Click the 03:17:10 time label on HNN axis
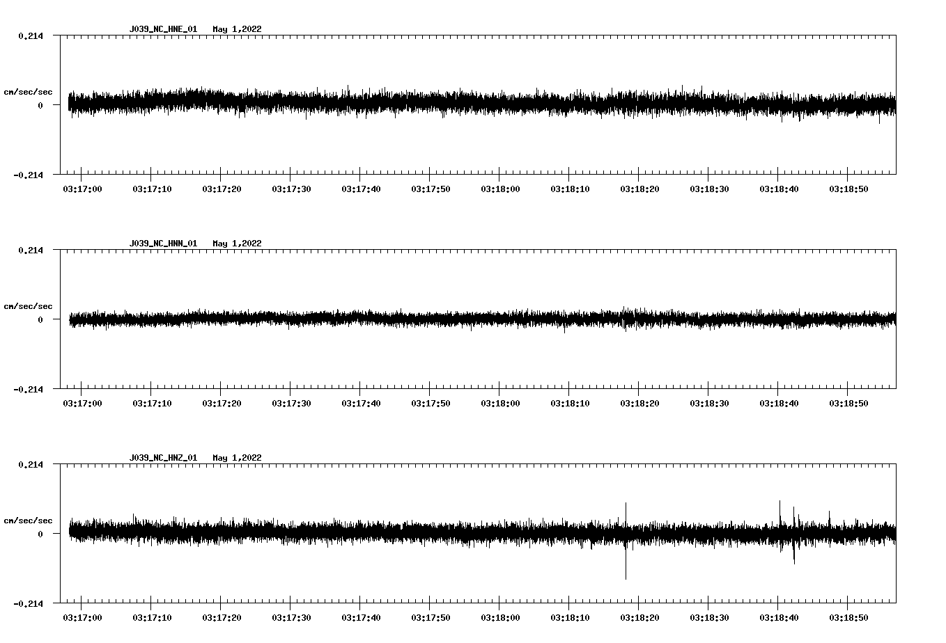This screenshot has height=643, width=946. pyautogui.click(x=152, y=404)
